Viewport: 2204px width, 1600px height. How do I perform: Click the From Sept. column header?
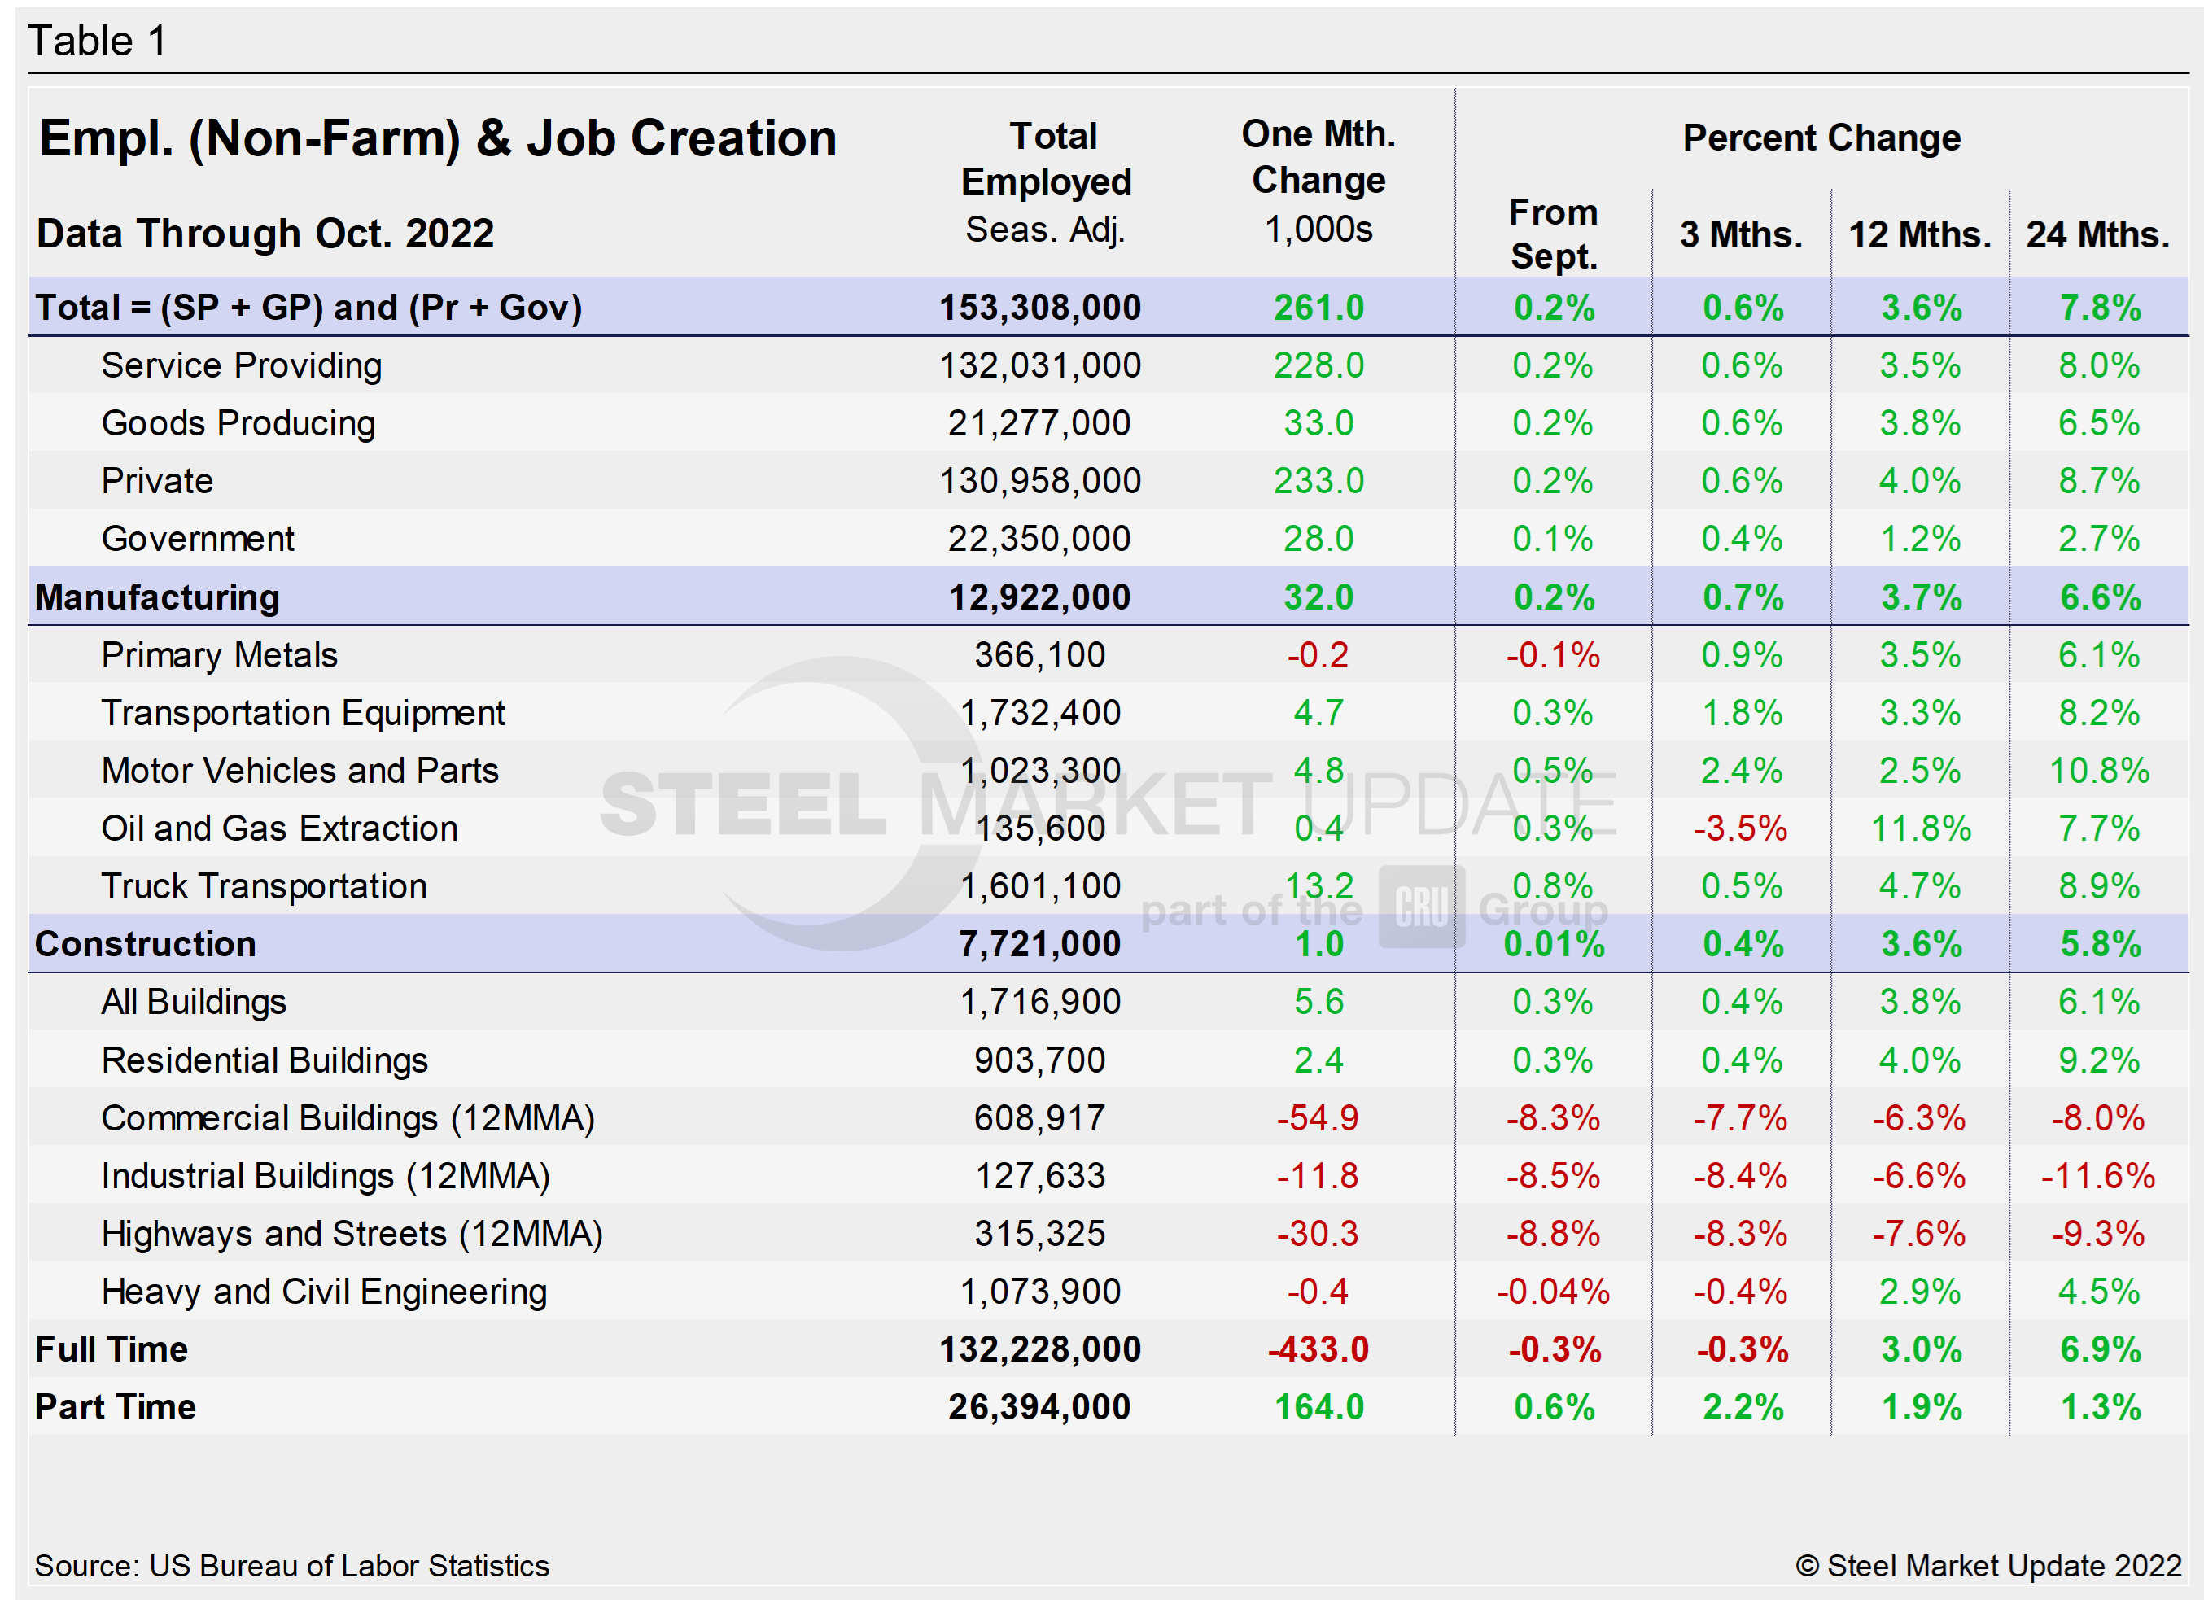(1553, 234)
